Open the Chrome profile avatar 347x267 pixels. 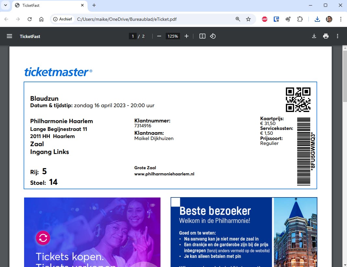[329, 19]
